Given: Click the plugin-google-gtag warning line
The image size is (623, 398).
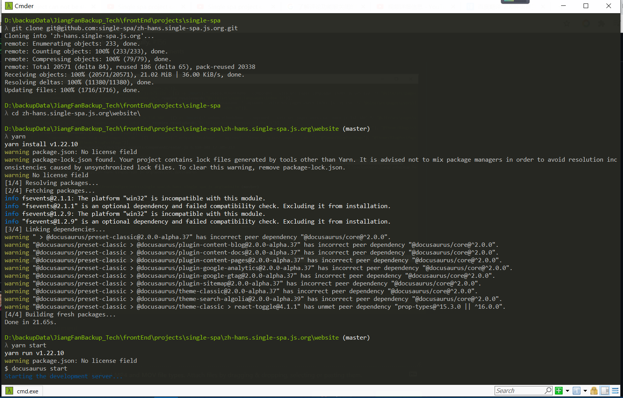Looking at the screenshot, I should [x=250, y=276].
